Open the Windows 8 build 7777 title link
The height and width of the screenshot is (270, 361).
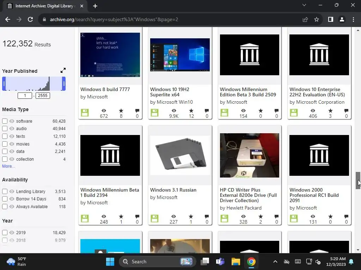pyautogui.click(x=105, y=89)
